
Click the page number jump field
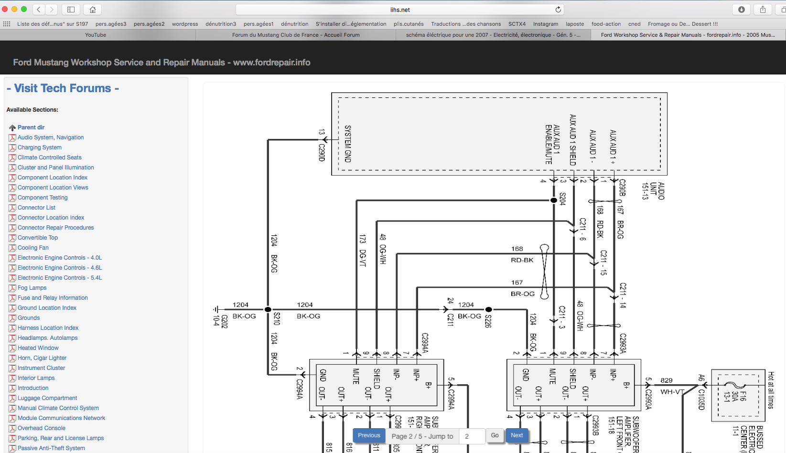471,436
